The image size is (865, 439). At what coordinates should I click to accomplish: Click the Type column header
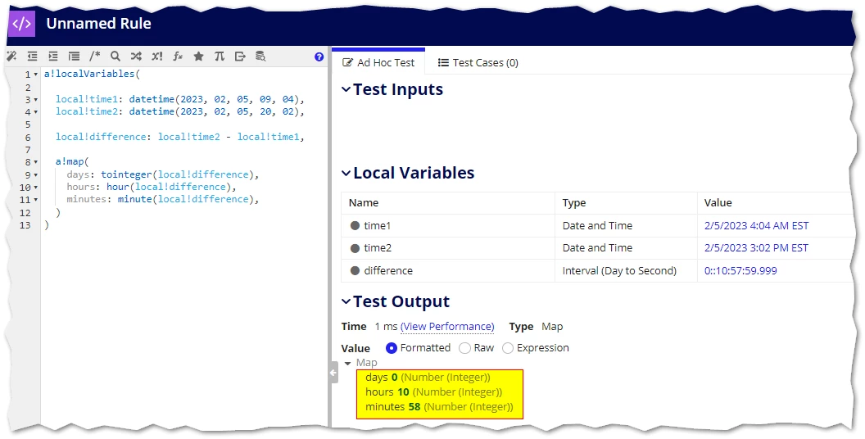tap(573, 203)
